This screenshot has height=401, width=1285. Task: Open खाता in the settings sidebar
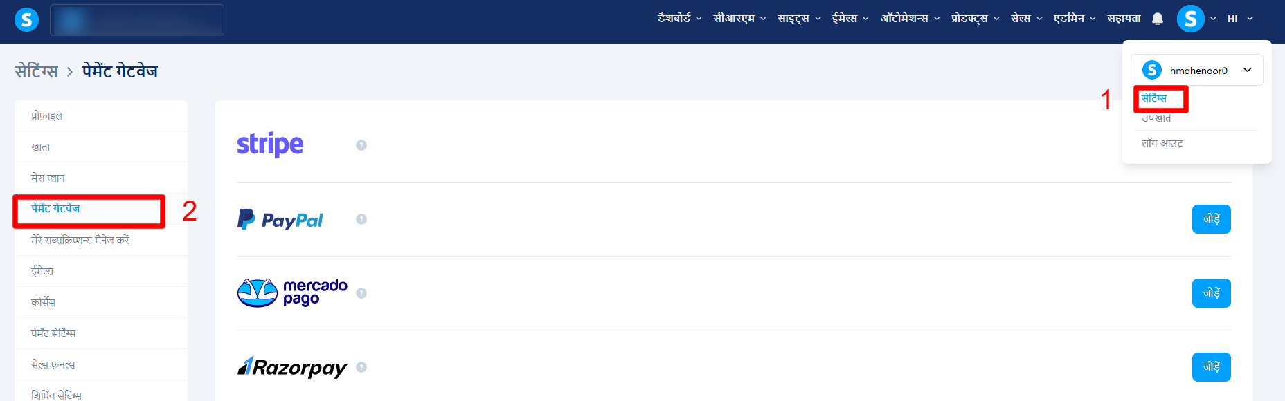click(101, 147)
